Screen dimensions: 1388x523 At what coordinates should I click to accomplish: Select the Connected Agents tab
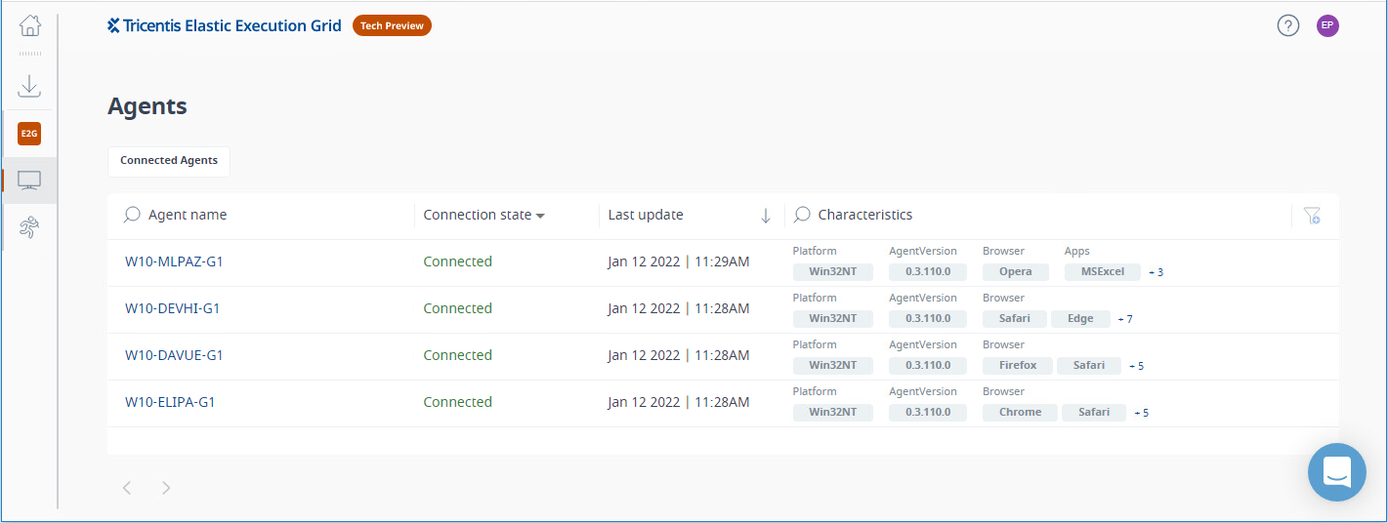click(169, 161)
